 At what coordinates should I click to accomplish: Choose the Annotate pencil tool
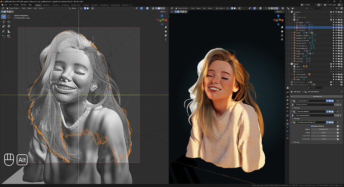[3, 31]
